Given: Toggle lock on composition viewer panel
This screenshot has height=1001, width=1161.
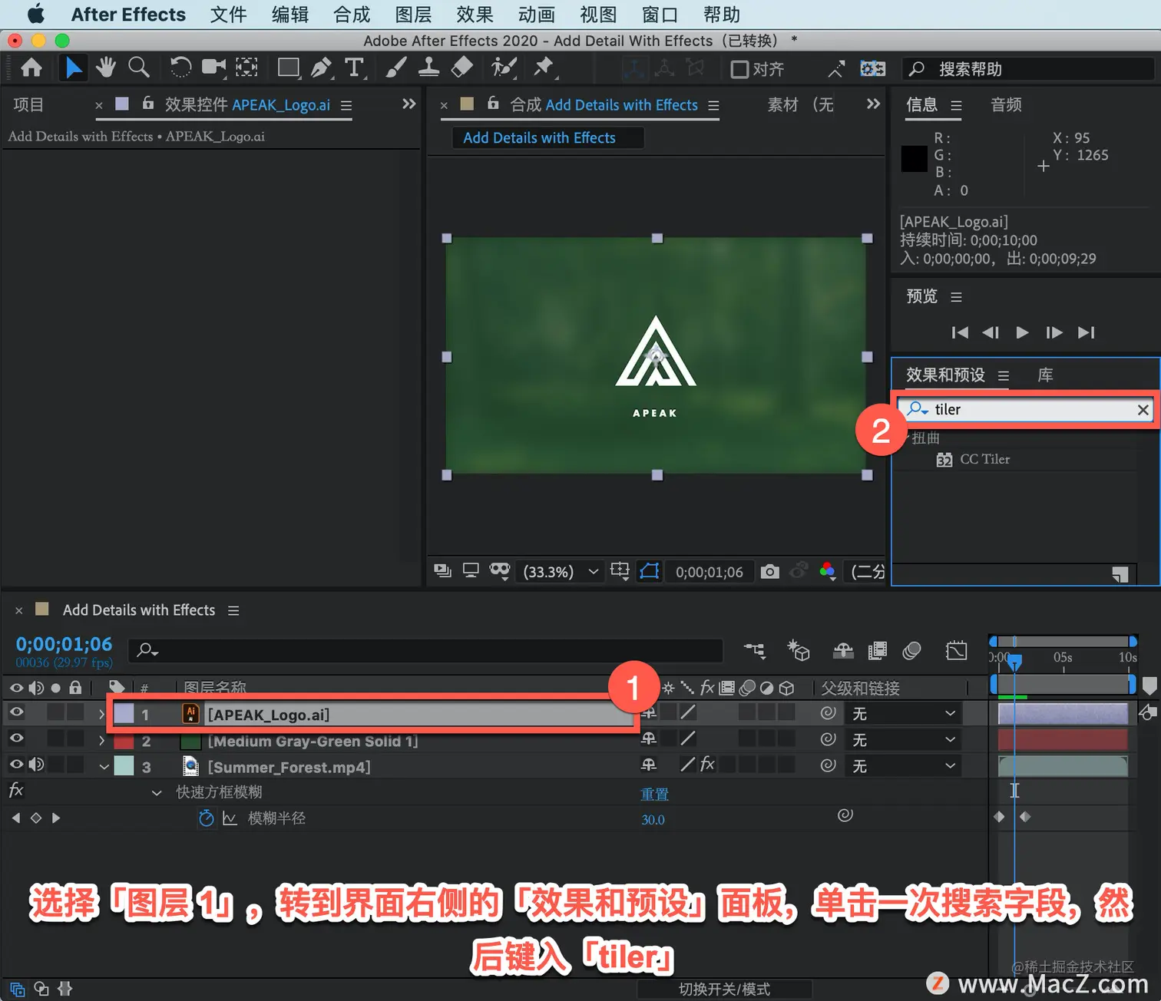Looking at the screenshot, I should pyautogui.click(x=494, y=103).
